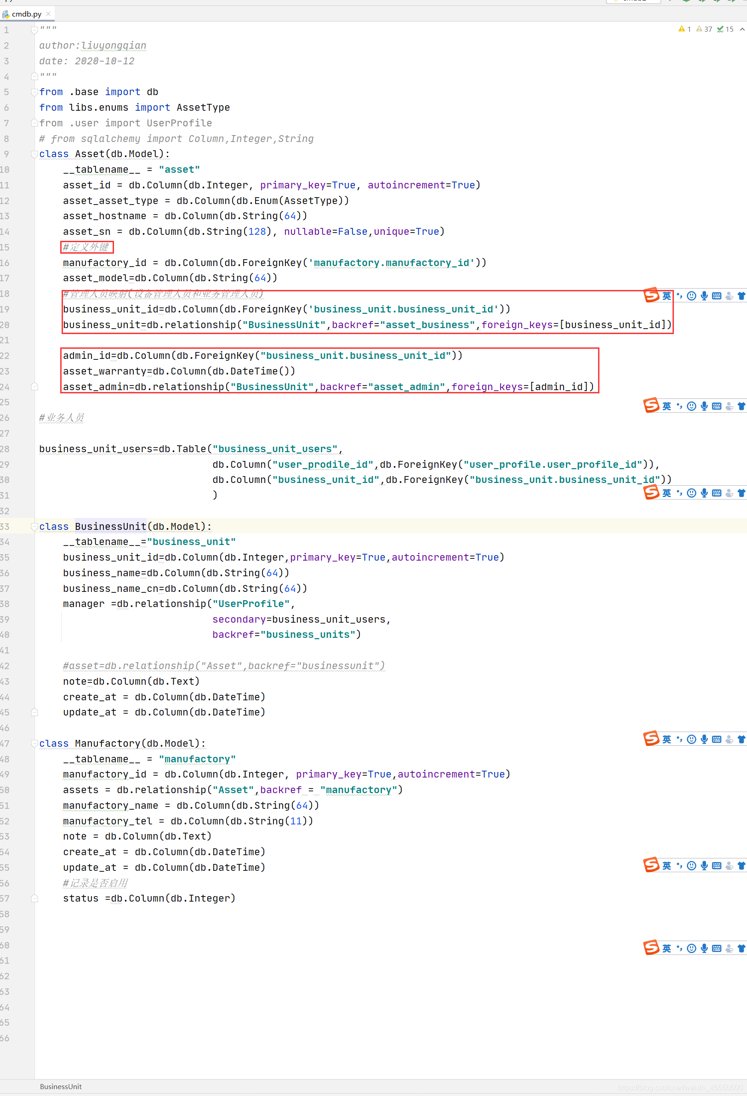The width and height of the screenshot is (747, 1096).
Task: Click the inspection widget's up chevron
Action: pos(742,29)
